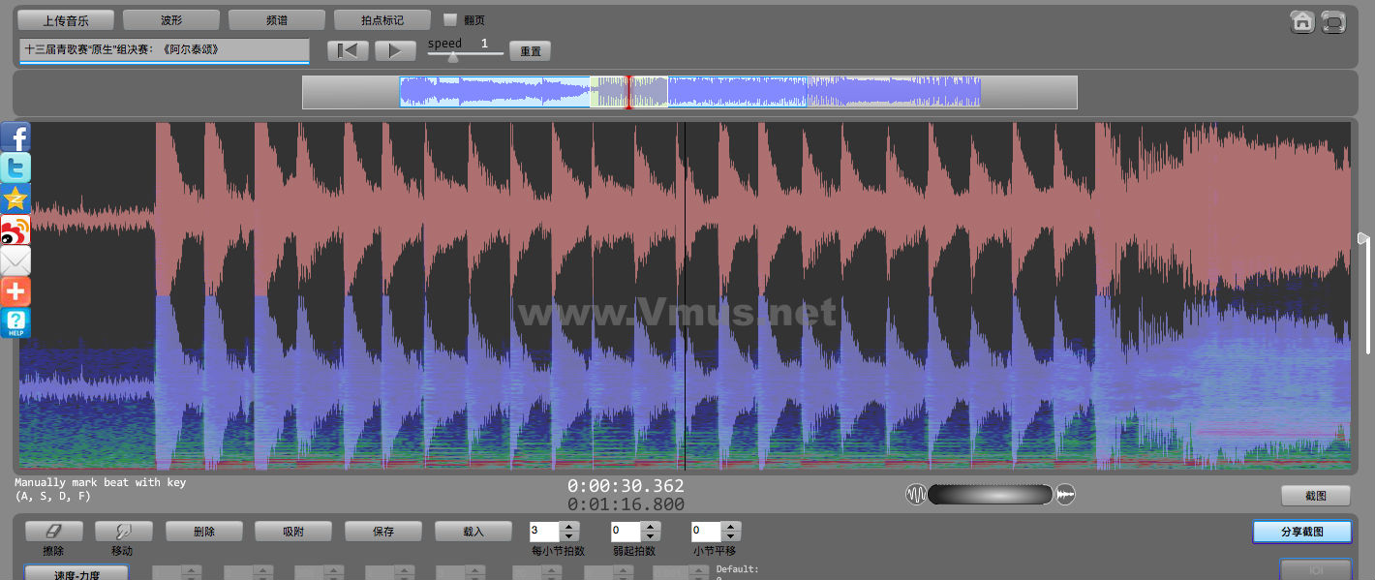This screenshot has width=1375, height=580.
Task: Click the home icon button
Action: tap(1302, 21)
